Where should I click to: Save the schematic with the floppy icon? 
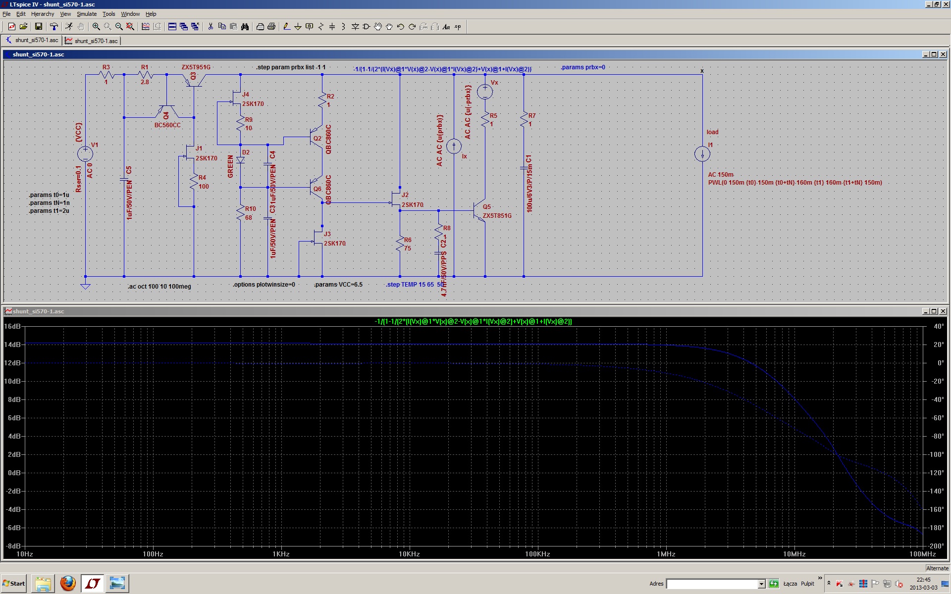tap(39, 27)
